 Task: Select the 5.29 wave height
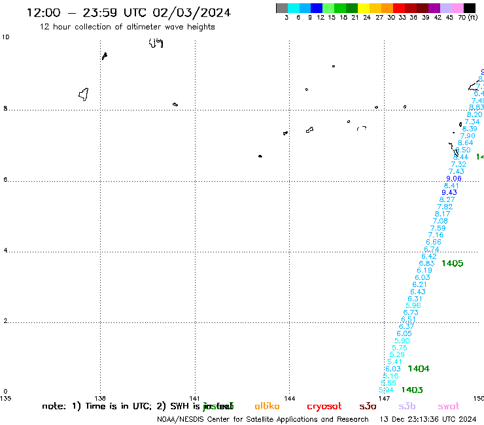click(x=397, y=354)
